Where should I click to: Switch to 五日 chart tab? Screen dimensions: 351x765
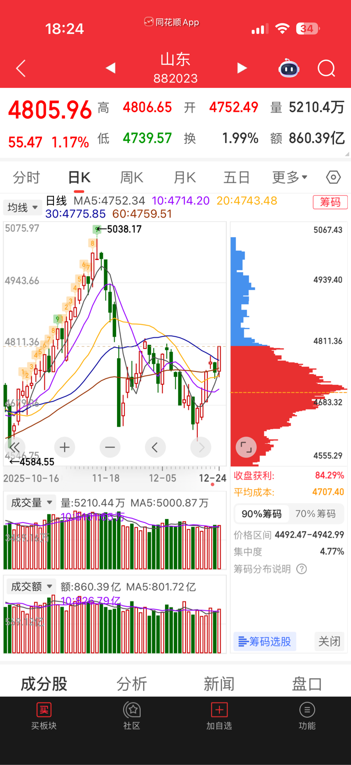237,177
